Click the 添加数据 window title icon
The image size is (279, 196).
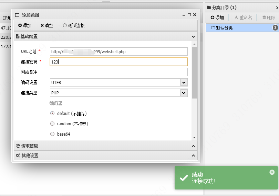point(17,15)
